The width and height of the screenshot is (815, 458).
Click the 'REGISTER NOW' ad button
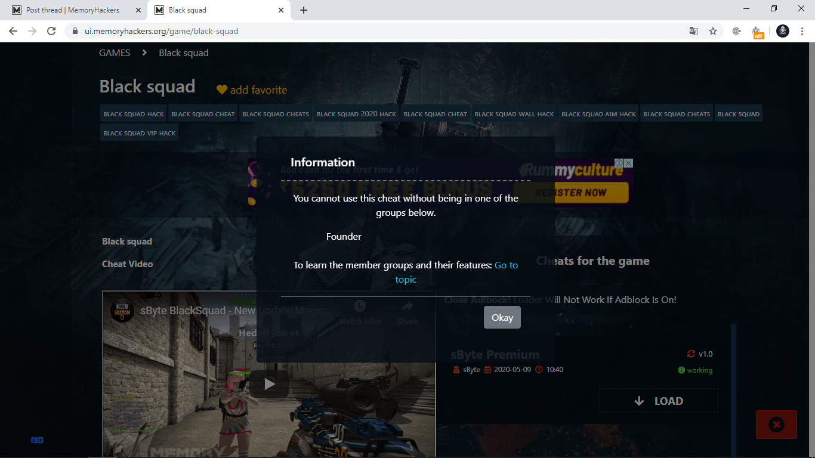coord(570,193)
